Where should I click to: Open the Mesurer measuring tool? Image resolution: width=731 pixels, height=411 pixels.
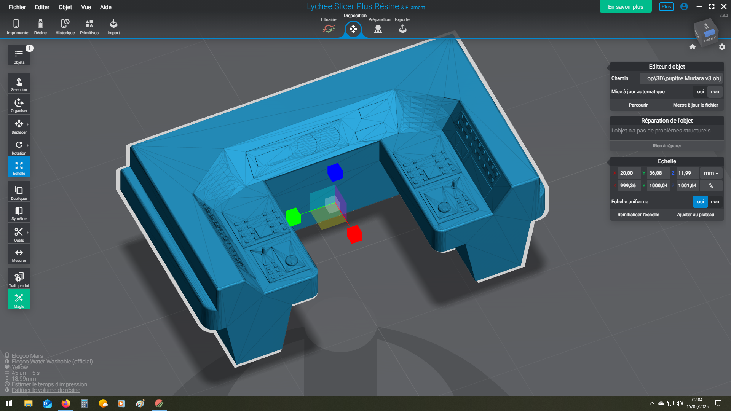(19, 255)
